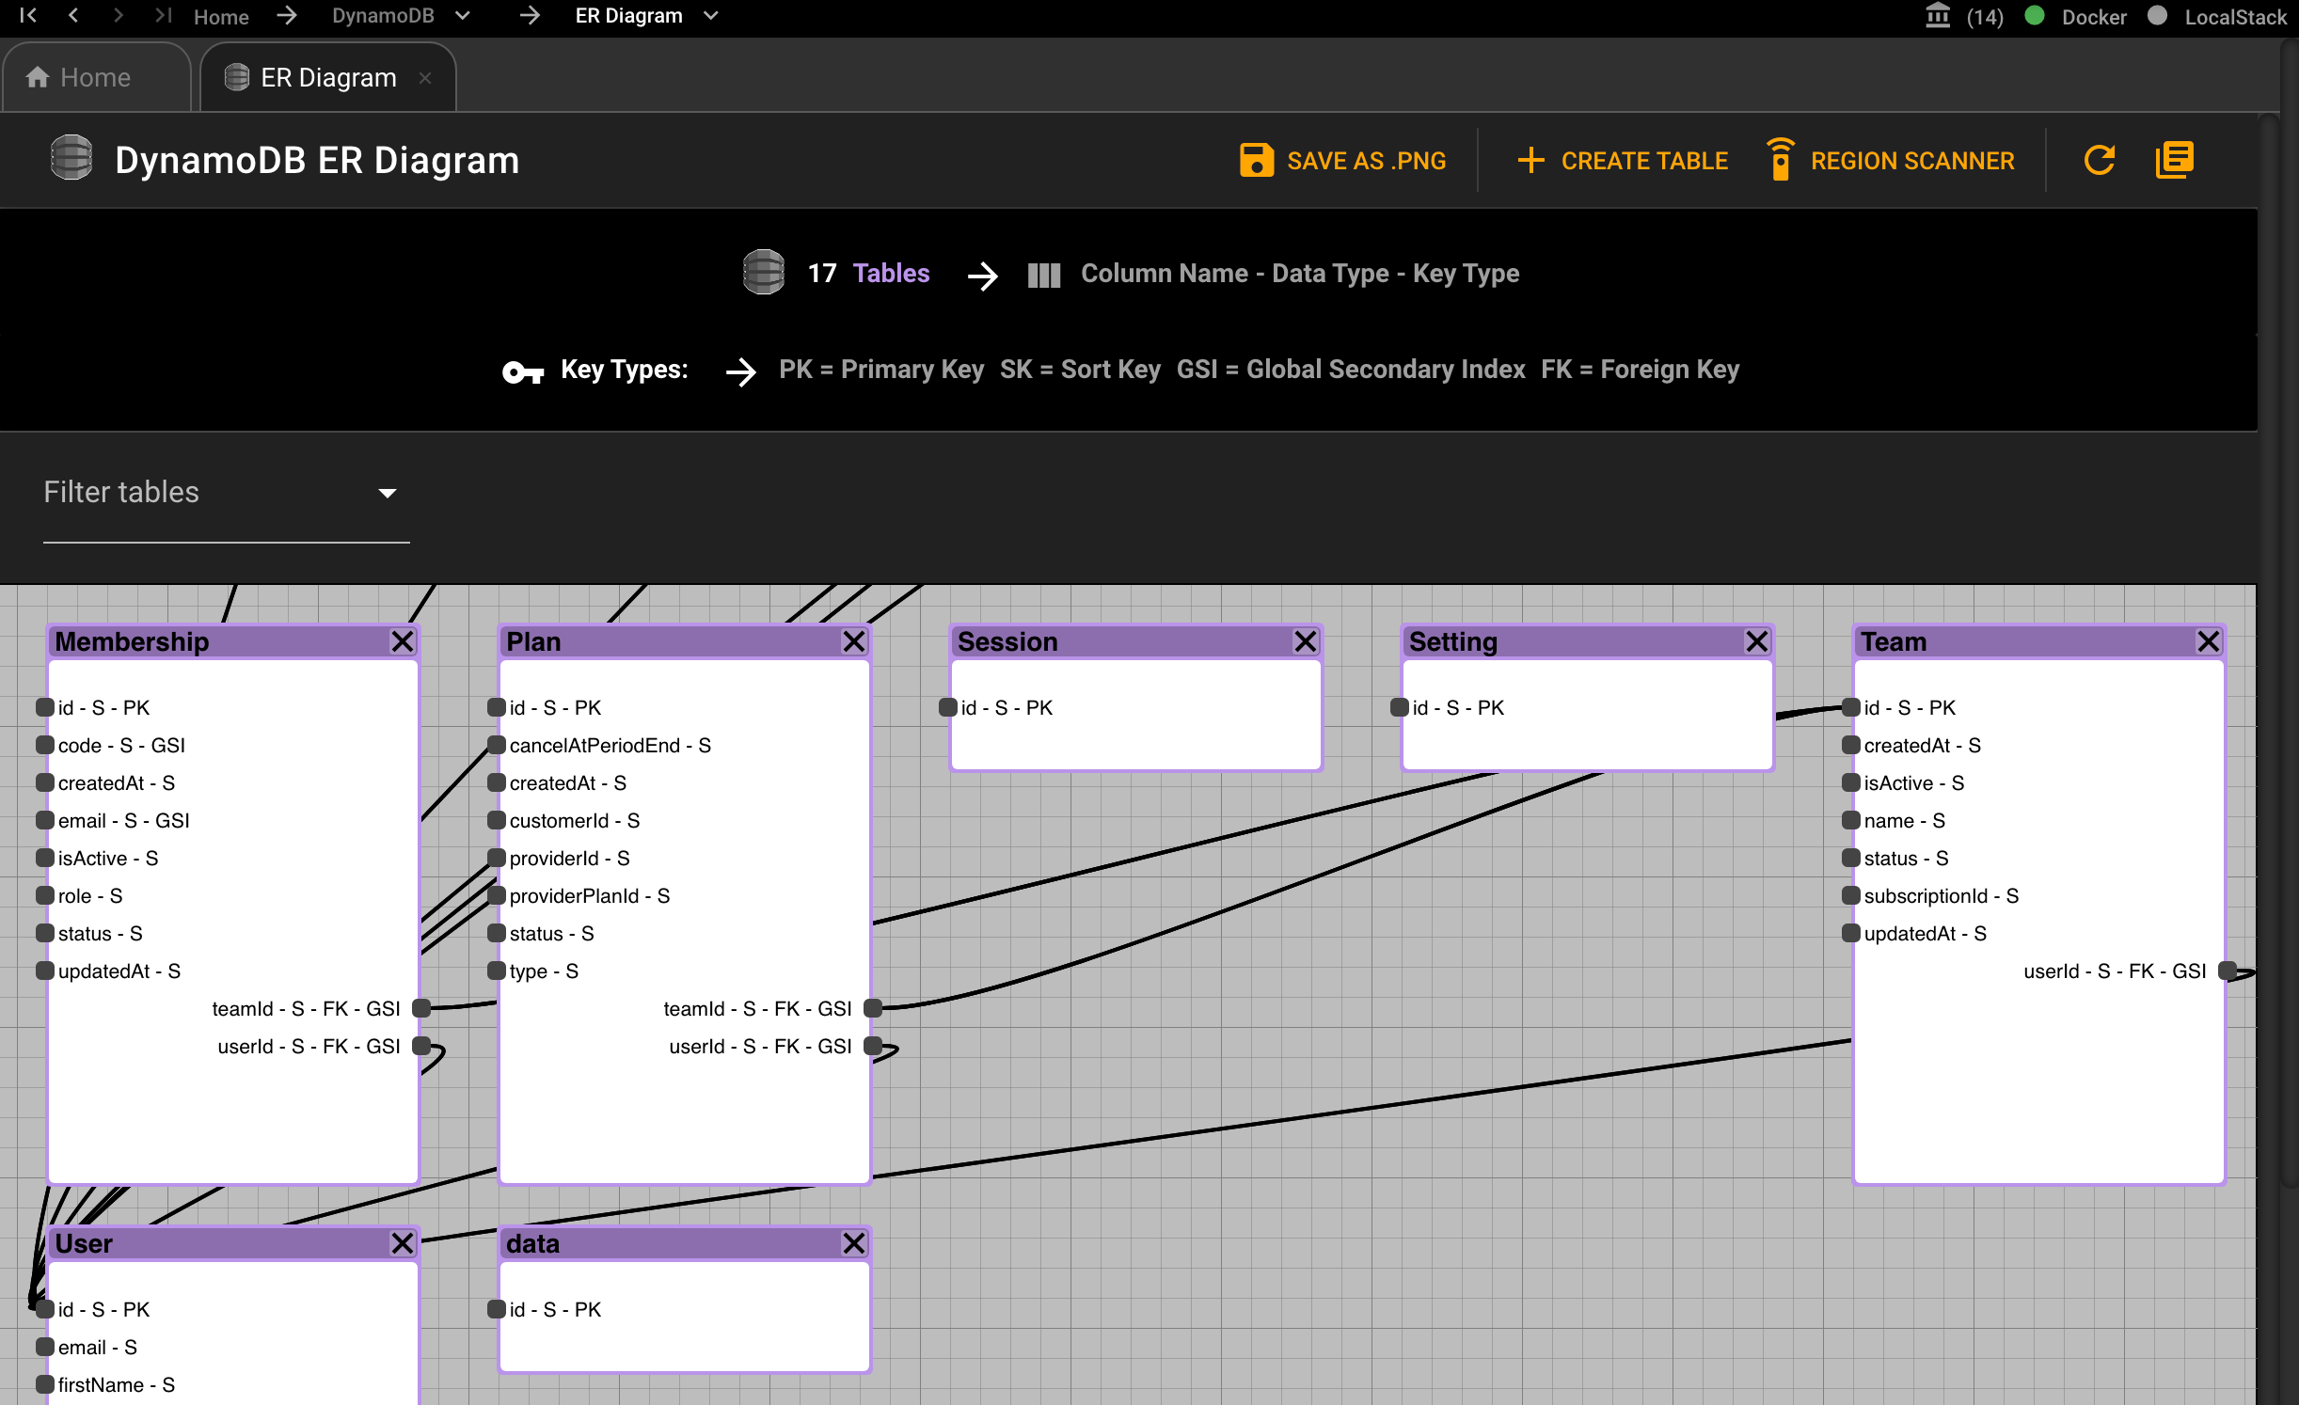The height and width of the screenshot is (1405, 2299).
Task: Close the Membership table card
Action: point(403,641)
